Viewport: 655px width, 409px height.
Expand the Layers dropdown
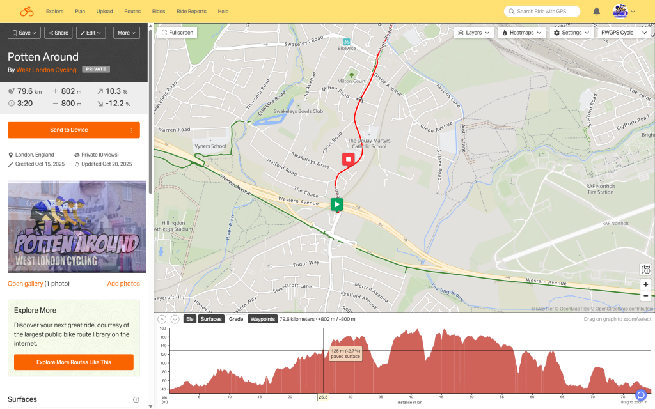tap(474, 33)
